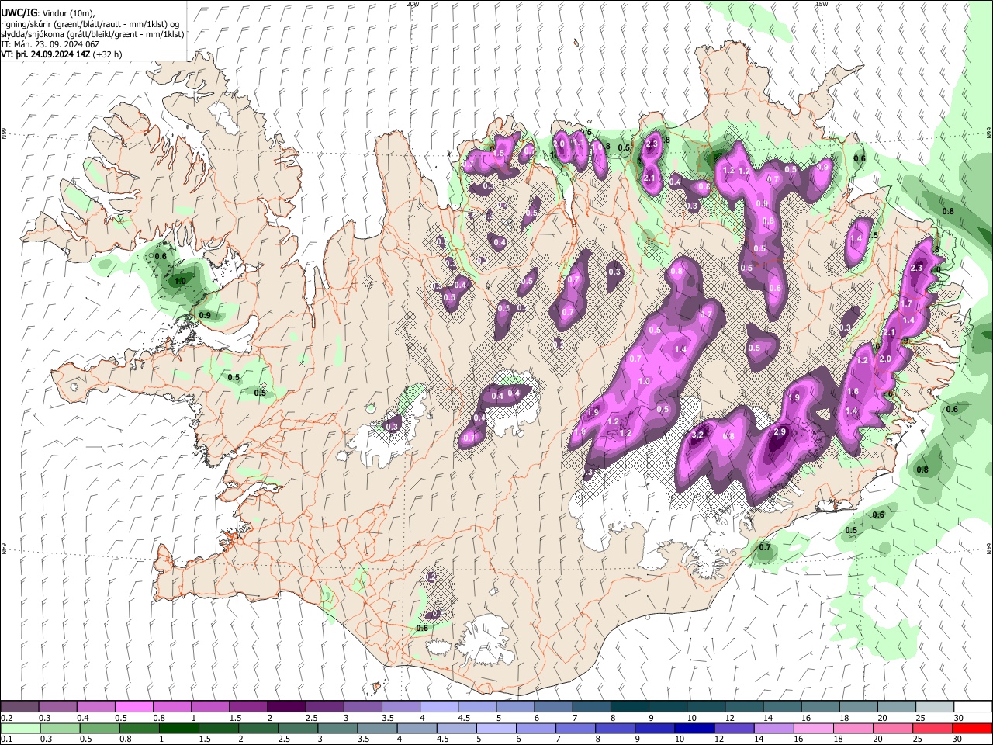993x745 pixels.
Task: Click the 'UWC/IG: Vindur (10m),' title text
Action: click(47, 13)
